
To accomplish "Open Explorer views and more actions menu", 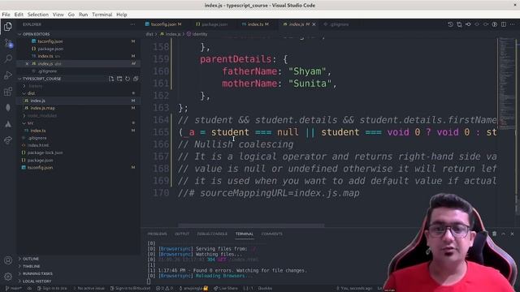I will coord(132,24).
